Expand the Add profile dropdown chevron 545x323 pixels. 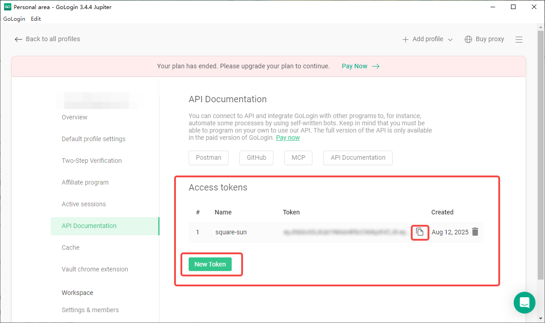pos(450,39)
